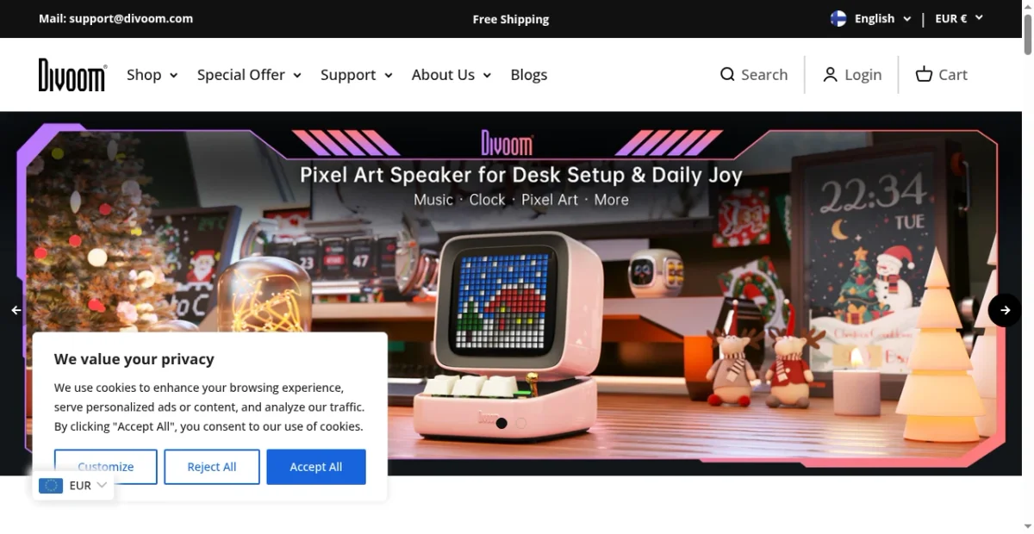Go to previous slide with left arrow
1034x534 pixels.
16,310
